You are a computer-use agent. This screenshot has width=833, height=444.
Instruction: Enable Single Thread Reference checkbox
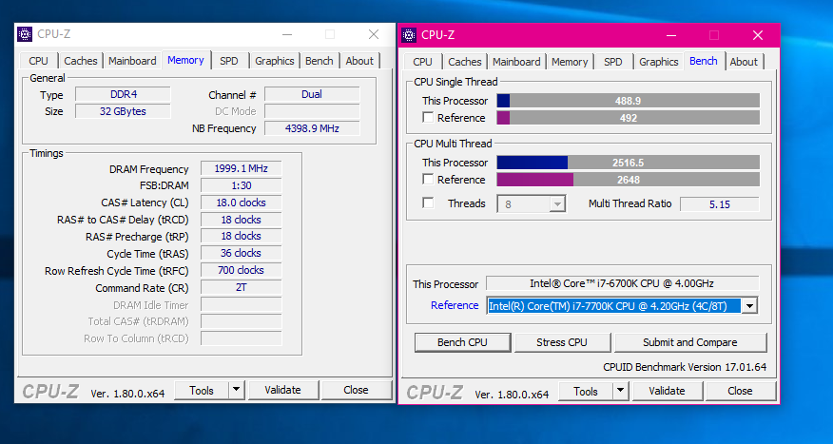click(428, 117)
